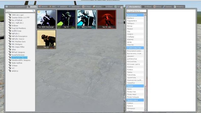Open the Morphs tab
Screen dimensions: 201x113
coord(97,7)
